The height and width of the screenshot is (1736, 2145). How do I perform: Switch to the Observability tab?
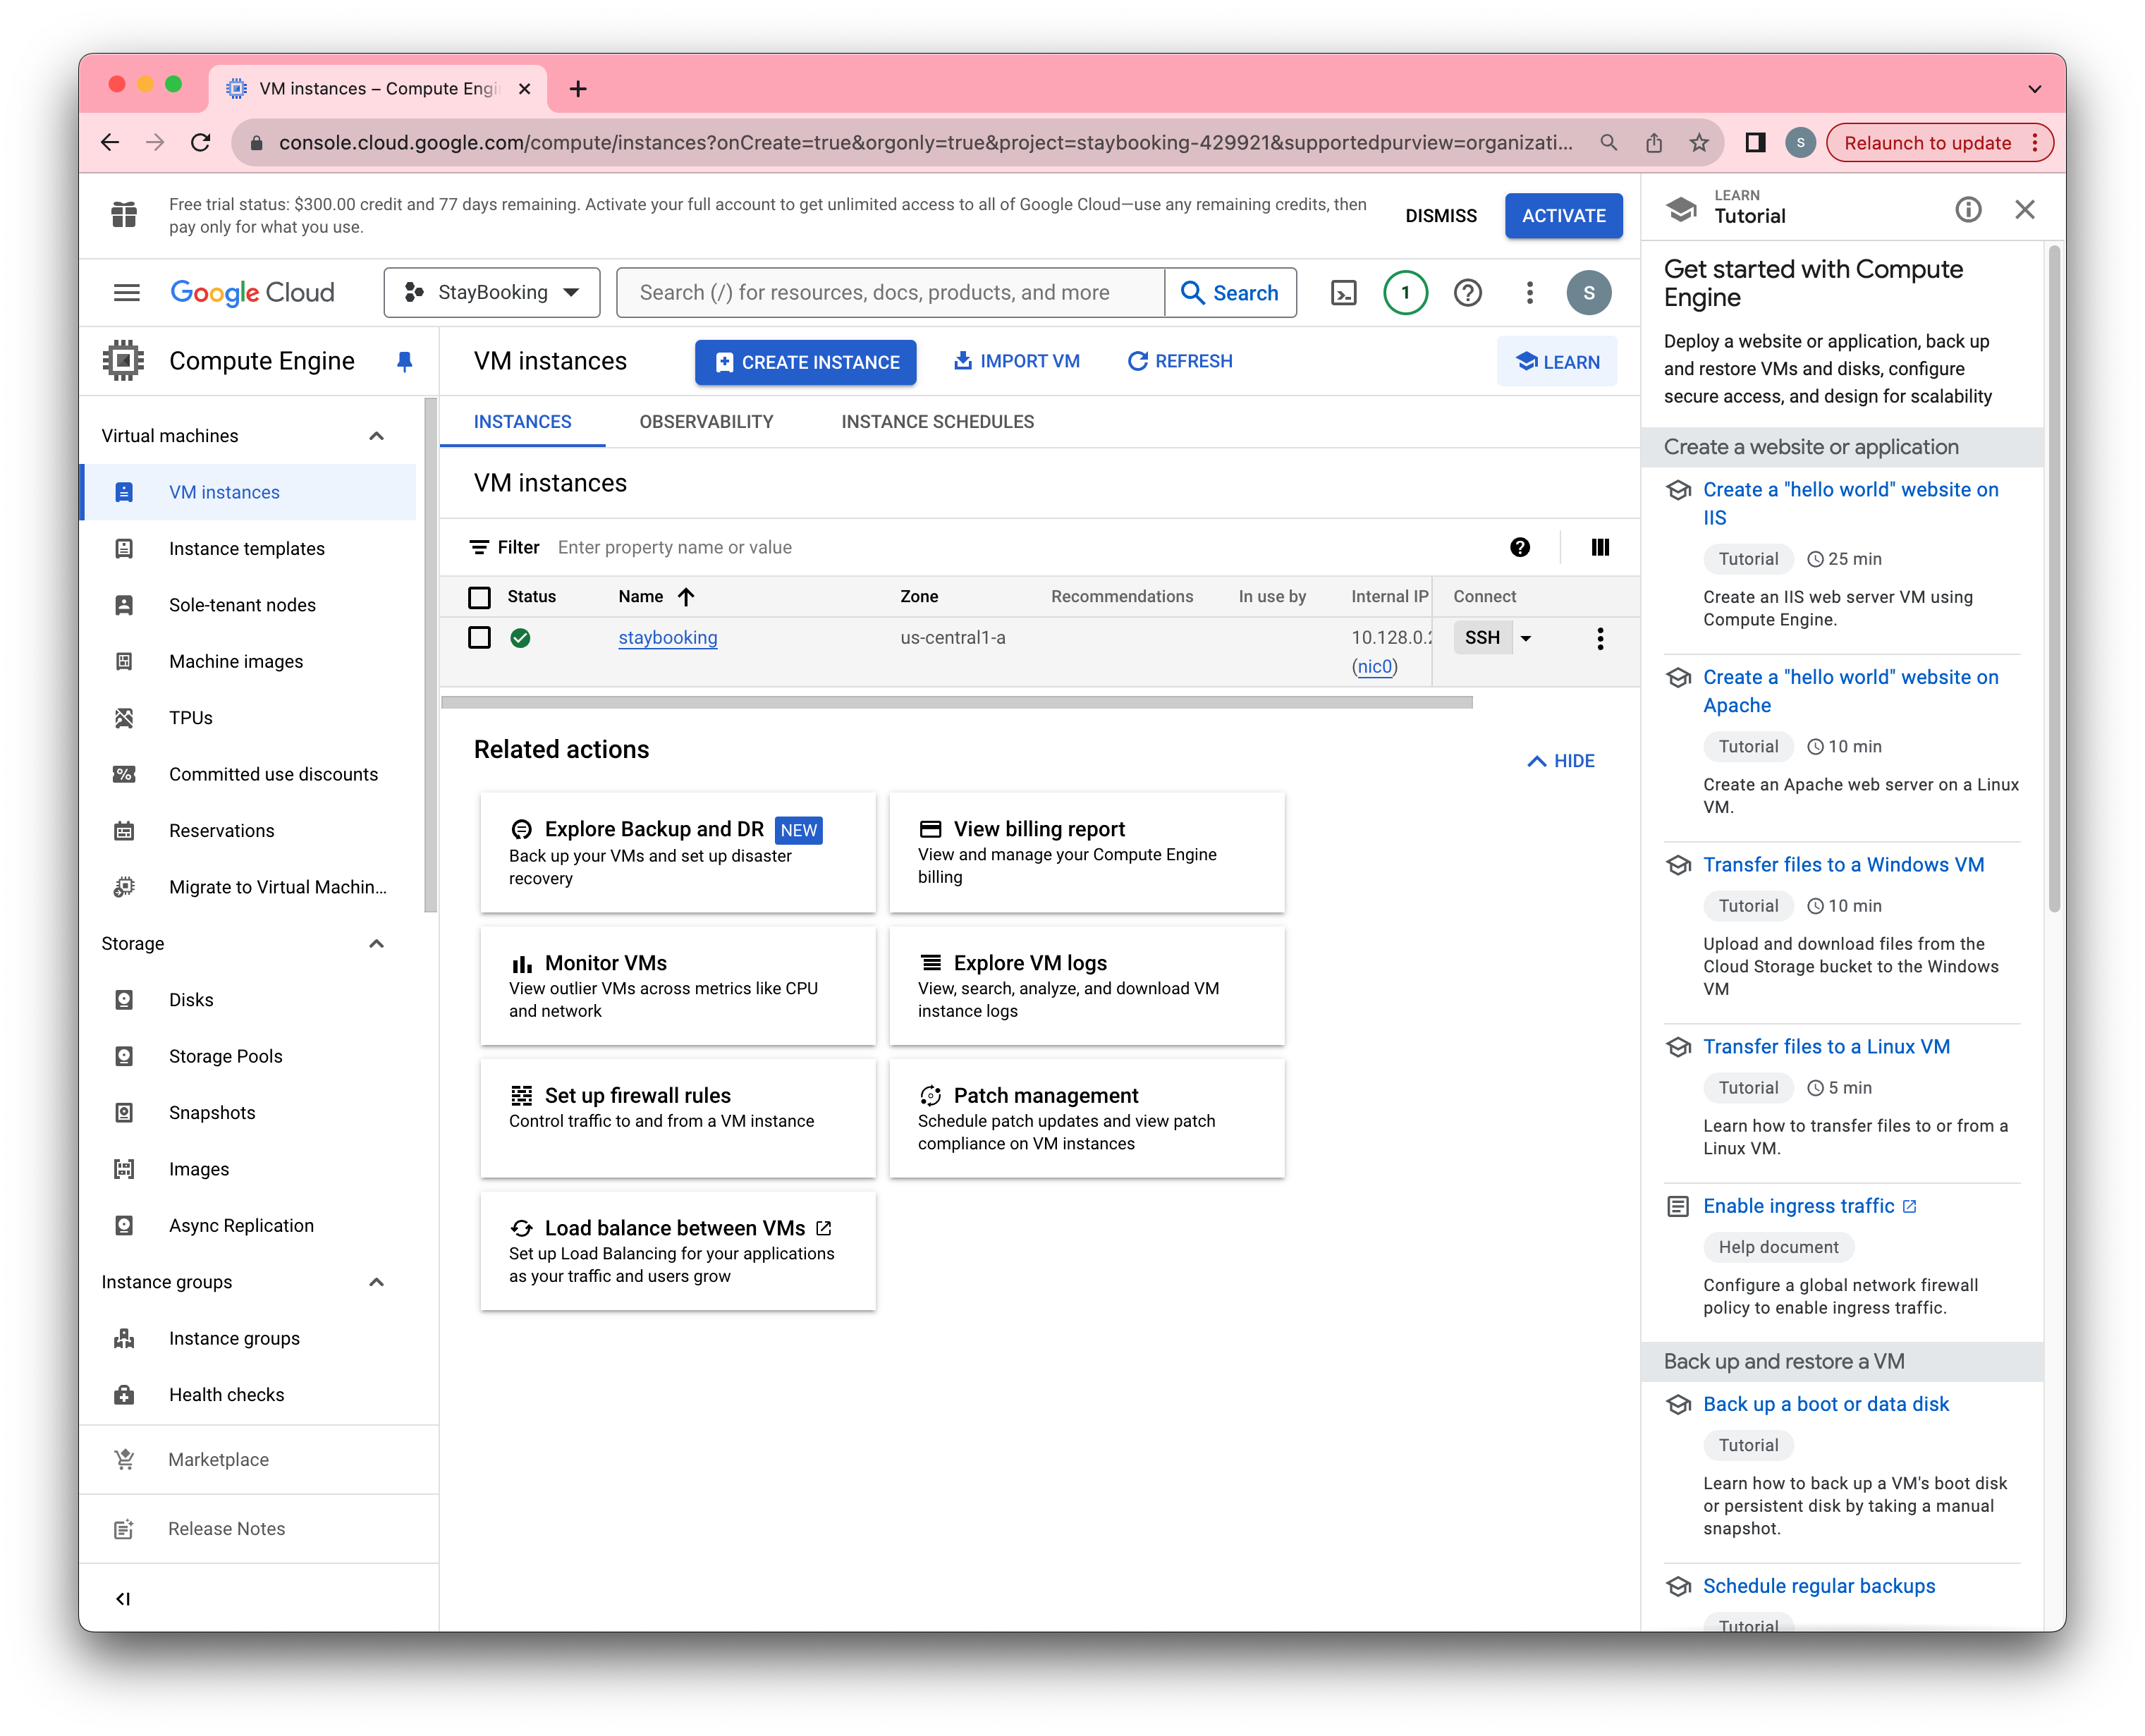pos(706,422)
